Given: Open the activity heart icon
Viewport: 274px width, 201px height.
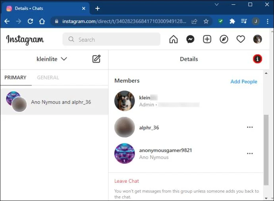Looking at the screenshot, I should (x=241, y=39).
